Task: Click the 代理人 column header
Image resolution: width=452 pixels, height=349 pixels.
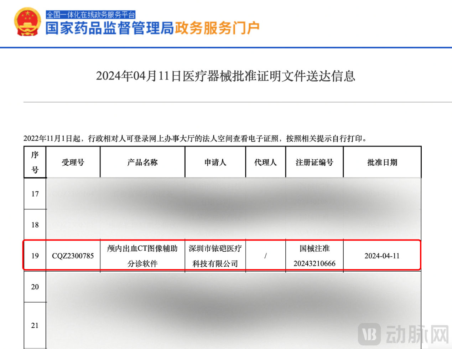Action: click(x=265, y=161)
